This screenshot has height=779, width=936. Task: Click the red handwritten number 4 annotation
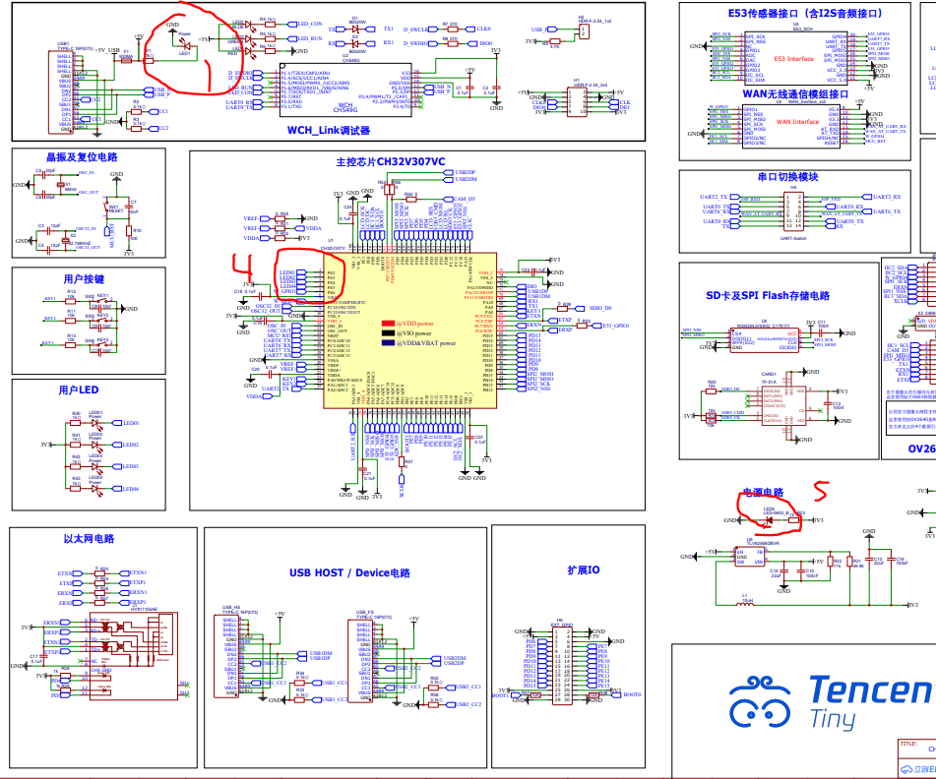coord(239,262)
